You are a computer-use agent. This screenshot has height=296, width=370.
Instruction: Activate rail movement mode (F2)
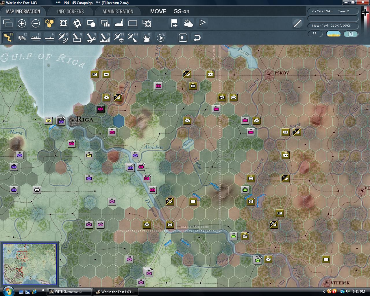click(22, 38)
